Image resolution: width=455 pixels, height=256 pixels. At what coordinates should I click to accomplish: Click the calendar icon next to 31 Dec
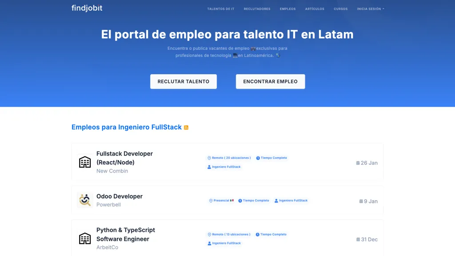tap(359, 239)
